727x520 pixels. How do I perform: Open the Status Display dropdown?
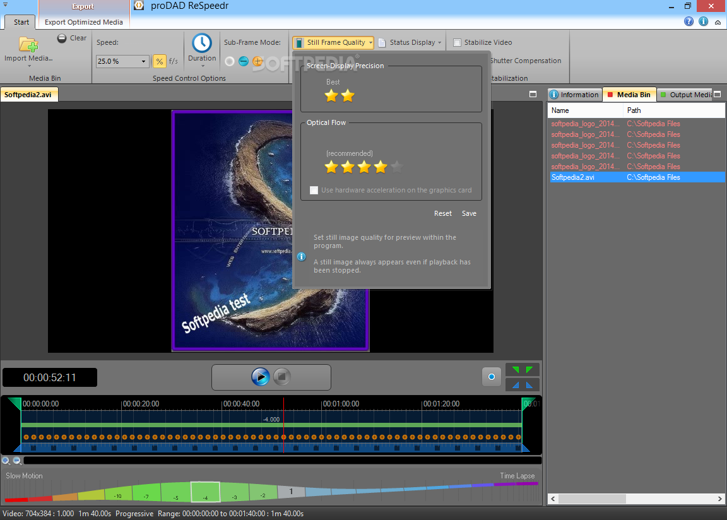pyautogui.click(x=410, y=43)
